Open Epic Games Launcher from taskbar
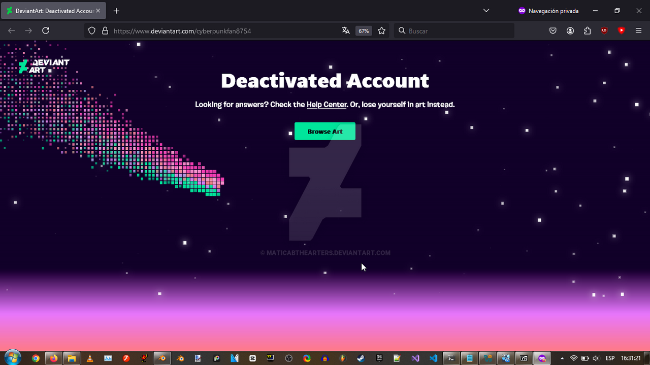Screen dimensions: 650x365 coord(379,358)
